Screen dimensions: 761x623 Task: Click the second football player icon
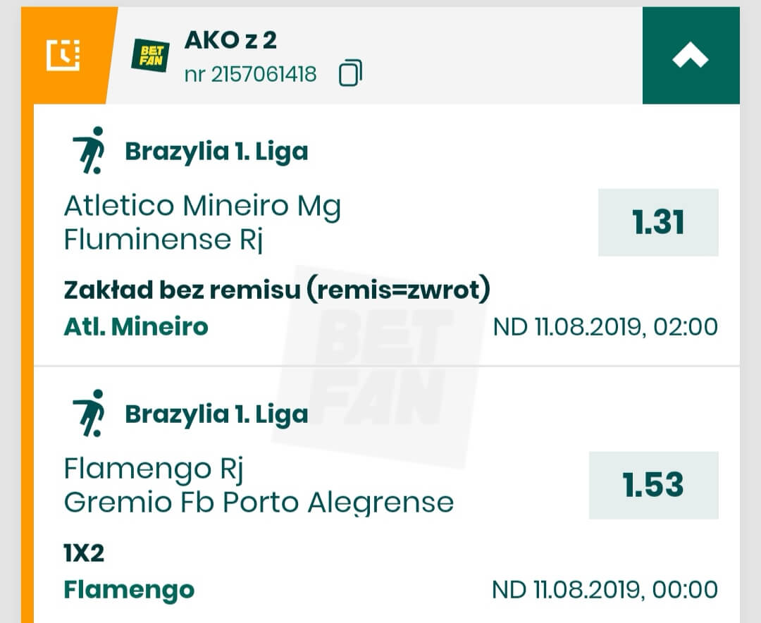tap(89, 413)
